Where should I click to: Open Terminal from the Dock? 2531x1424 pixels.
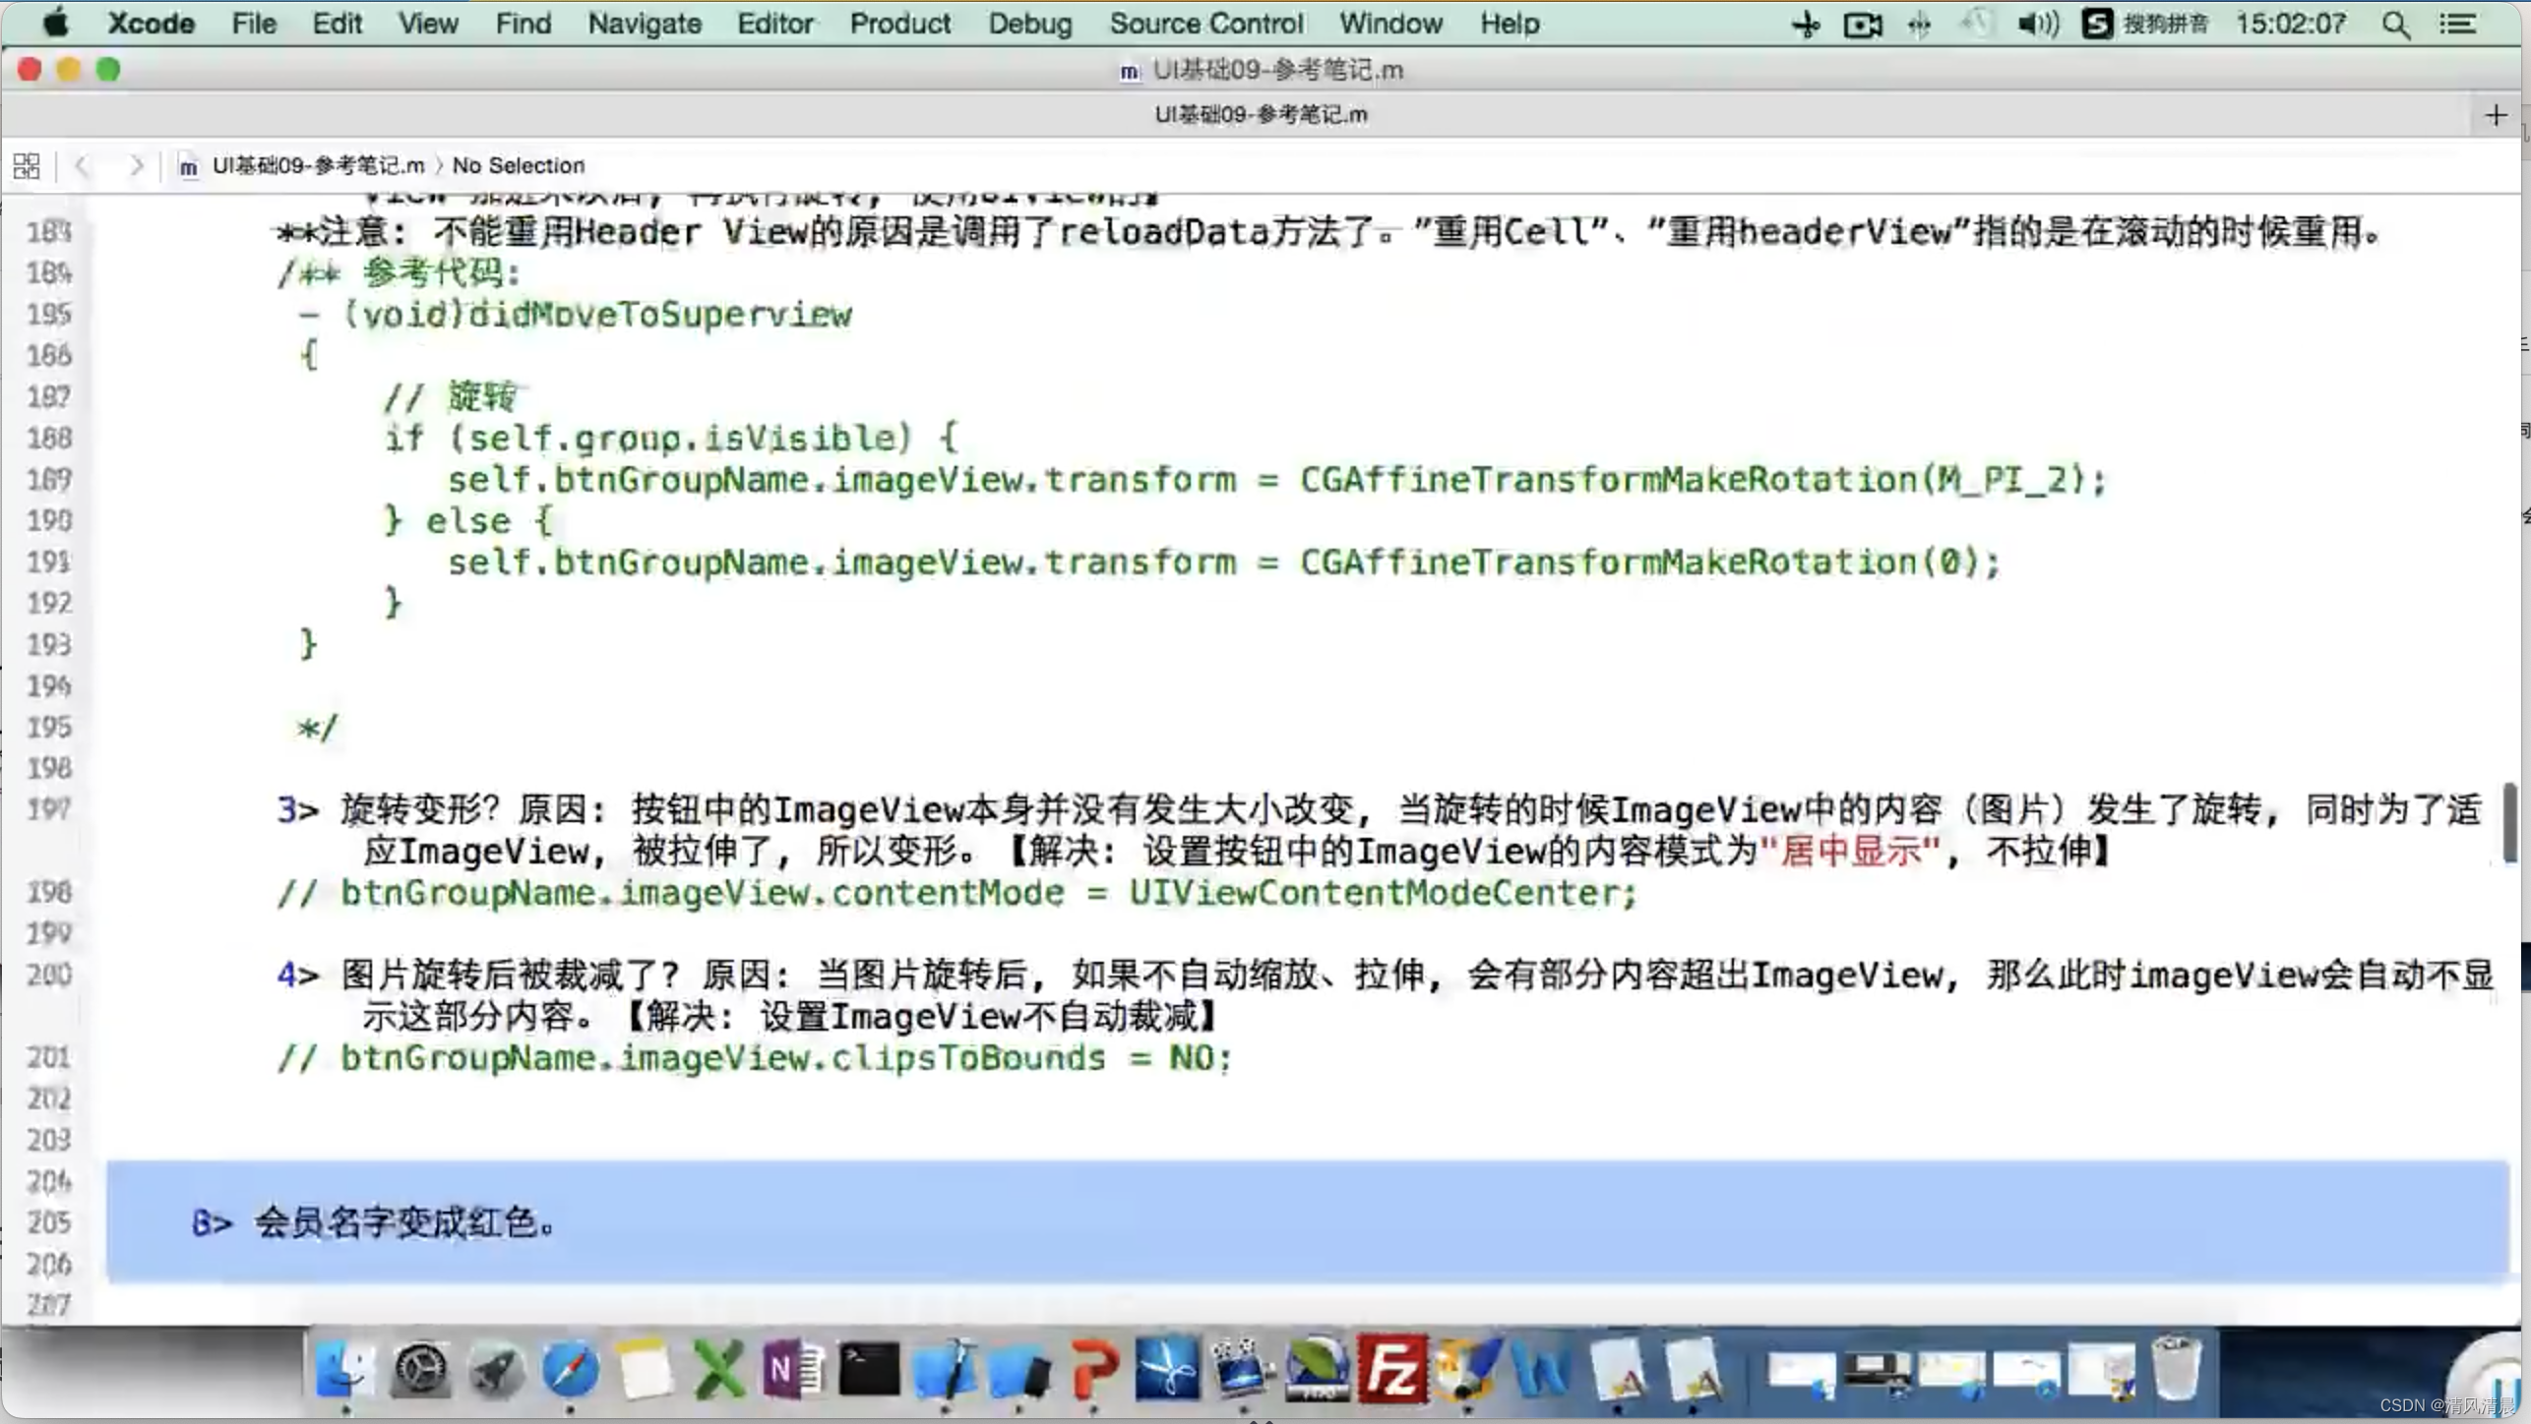pyautogui.click(x=869, y=1369)
